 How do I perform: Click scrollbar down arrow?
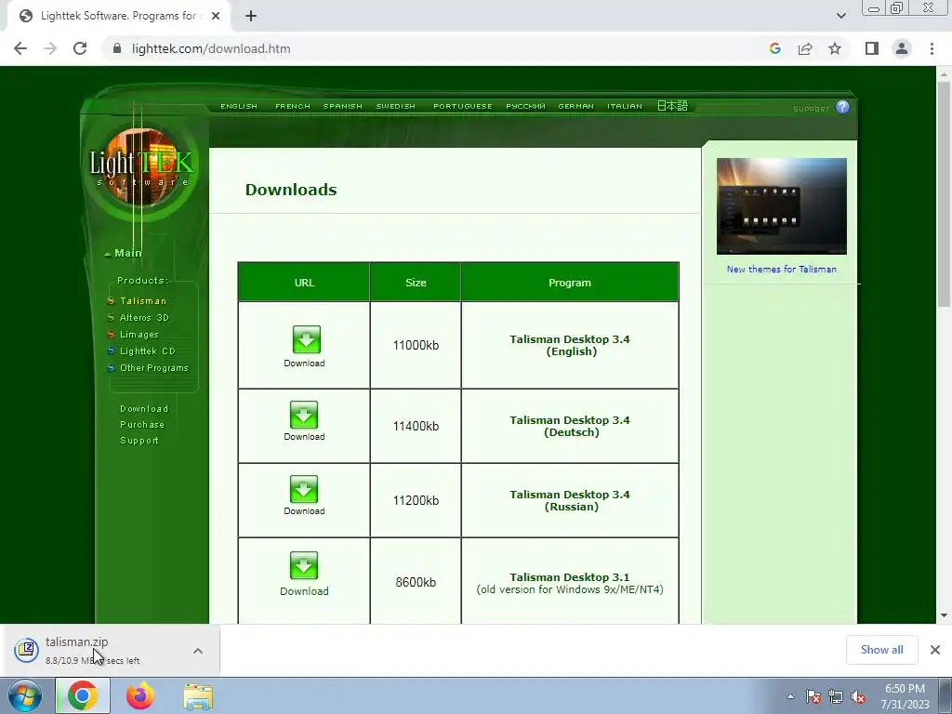pos(944,615)
